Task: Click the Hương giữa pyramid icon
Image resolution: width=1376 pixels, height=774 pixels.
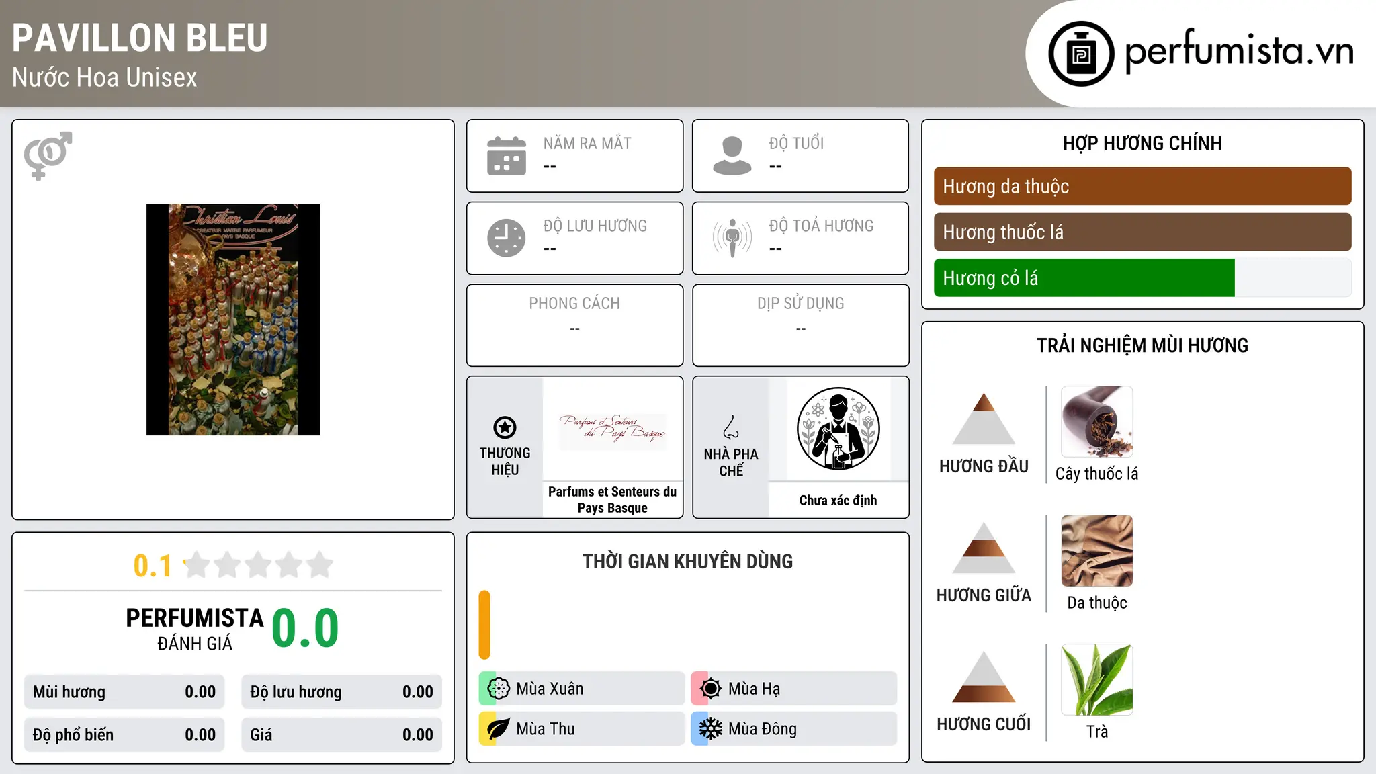Action: [x=984, y=548]
